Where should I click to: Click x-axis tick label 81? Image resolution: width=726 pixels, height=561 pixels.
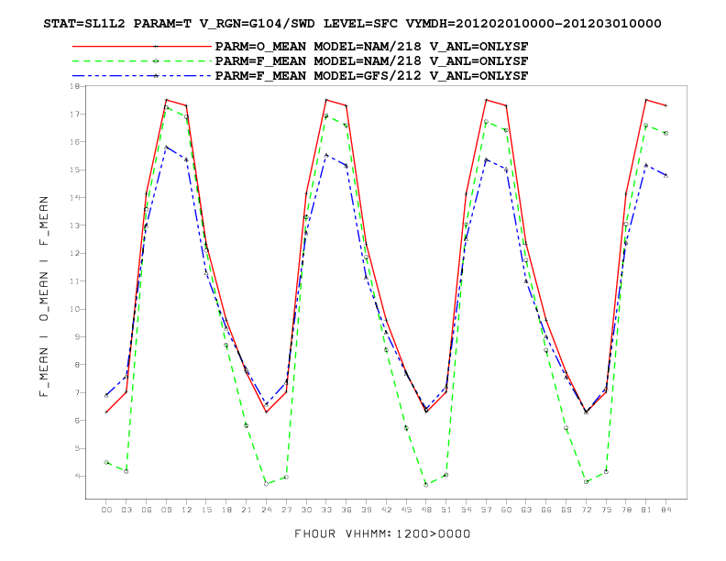(x=646, y=510)
